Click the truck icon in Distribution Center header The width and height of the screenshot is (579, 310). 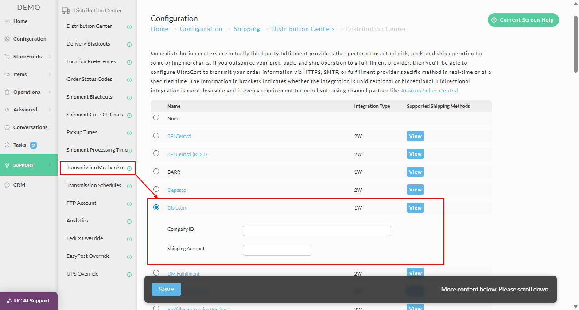pos(66,11)
